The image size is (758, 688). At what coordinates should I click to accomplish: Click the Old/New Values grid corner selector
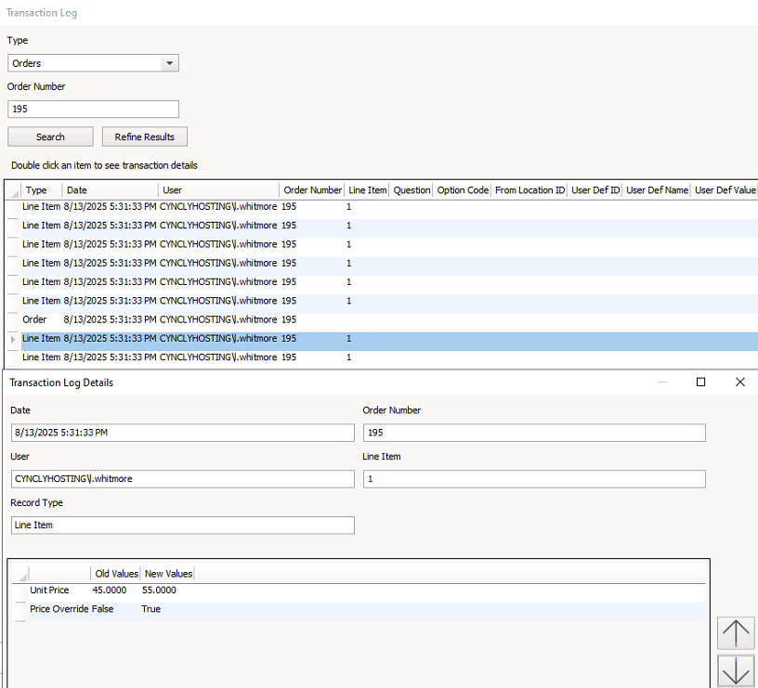20,574
